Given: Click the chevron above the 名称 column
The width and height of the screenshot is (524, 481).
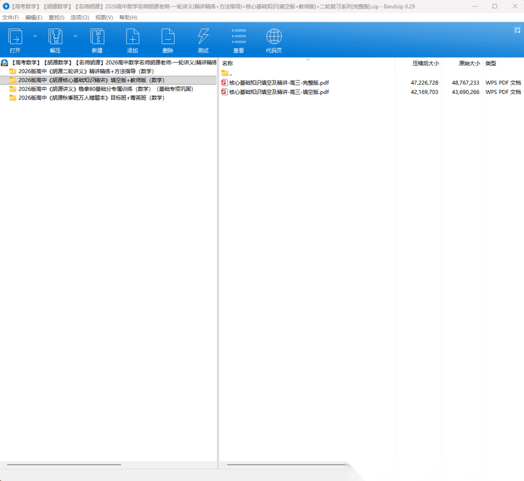Looking at the screenshot, I should click(307, 59).
